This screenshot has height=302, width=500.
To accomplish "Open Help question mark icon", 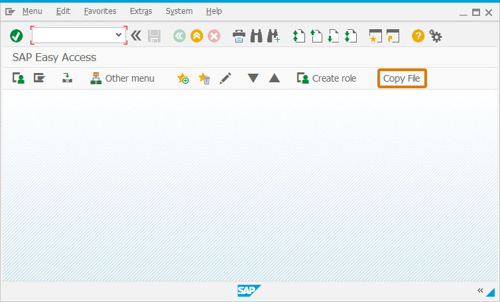I will click(418, 36).
